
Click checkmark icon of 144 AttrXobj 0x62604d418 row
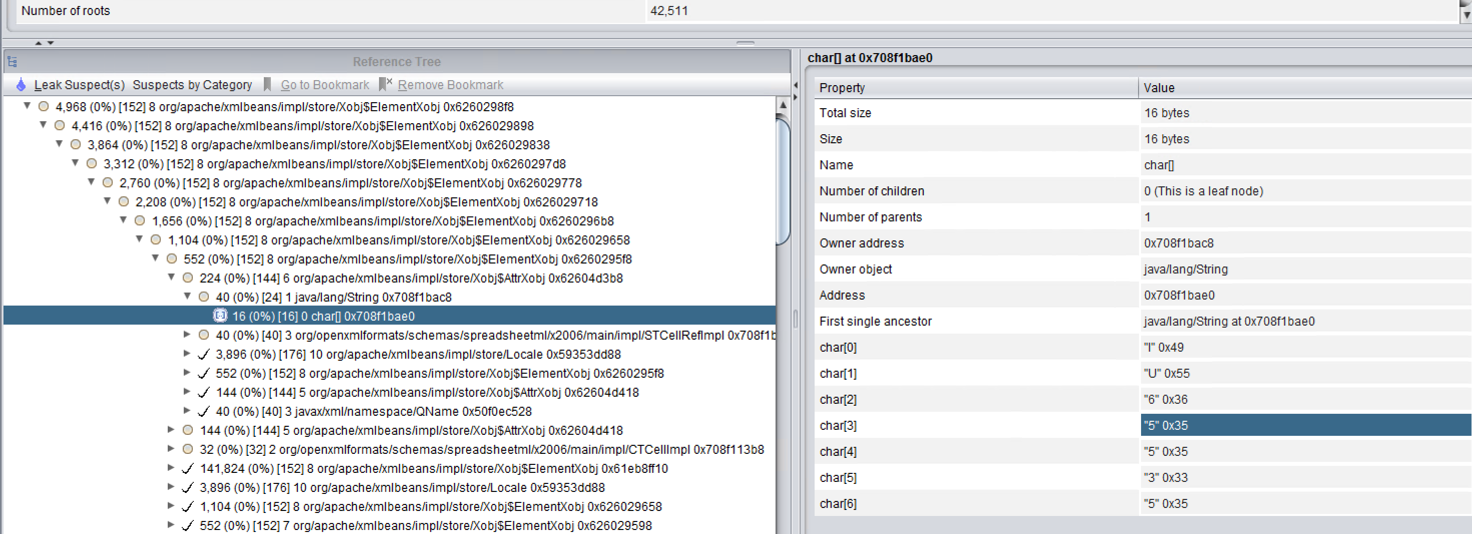(204, 392)
